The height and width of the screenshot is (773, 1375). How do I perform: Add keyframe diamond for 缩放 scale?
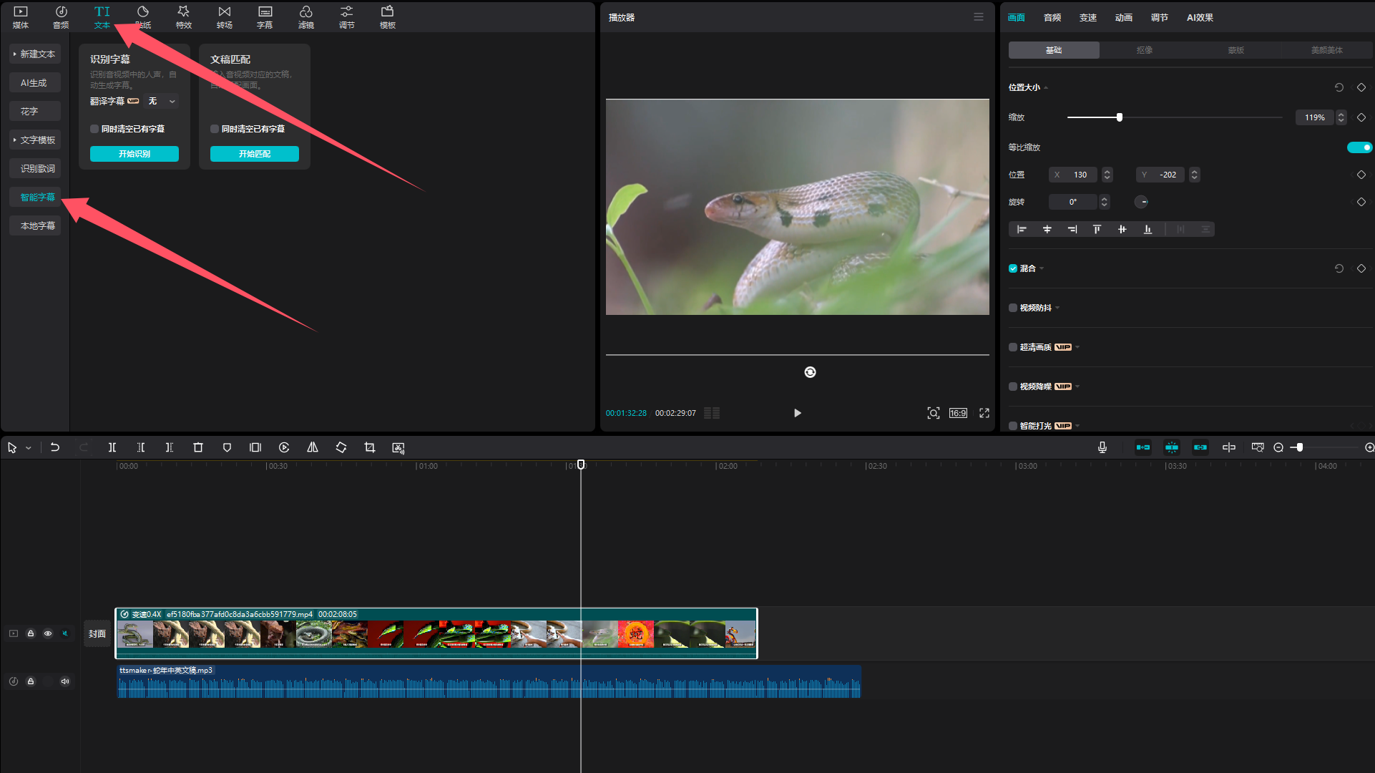pos(1361,117)
